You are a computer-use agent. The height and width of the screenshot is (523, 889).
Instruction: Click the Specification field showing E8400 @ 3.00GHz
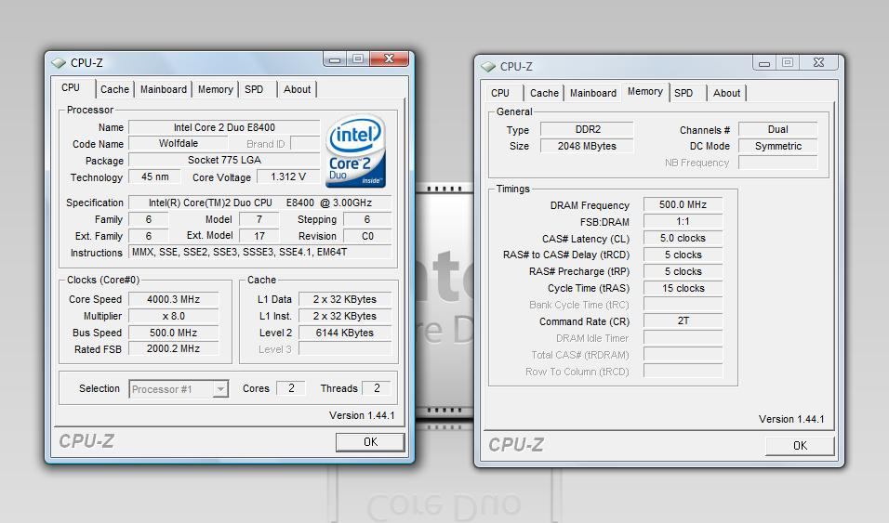(260, 203)
